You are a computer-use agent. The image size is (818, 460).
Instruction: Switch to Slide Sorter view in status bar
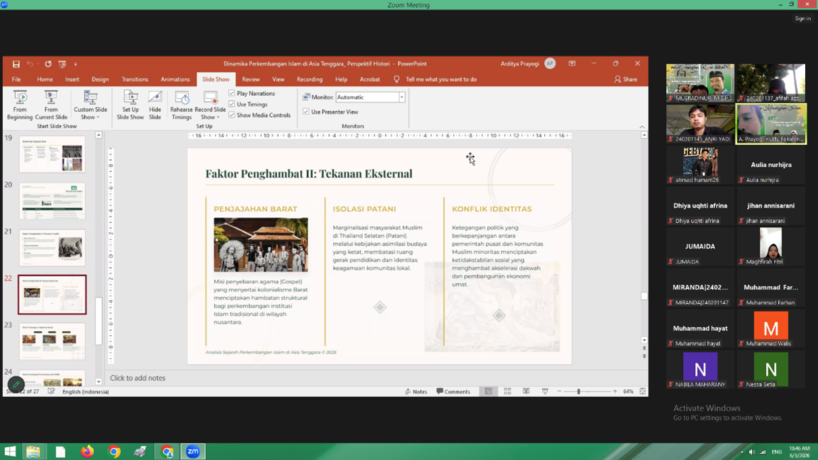point(507,391)
